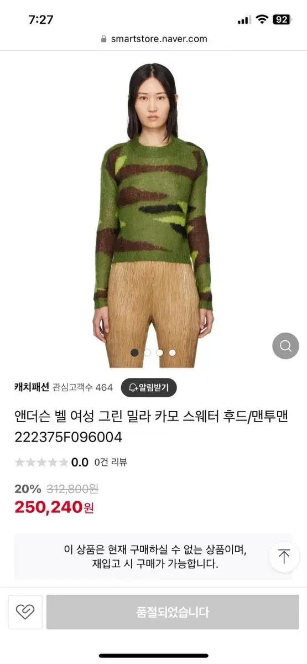Tap the cellular signal bars icon

pyautogui.click(x=244, y=20)
